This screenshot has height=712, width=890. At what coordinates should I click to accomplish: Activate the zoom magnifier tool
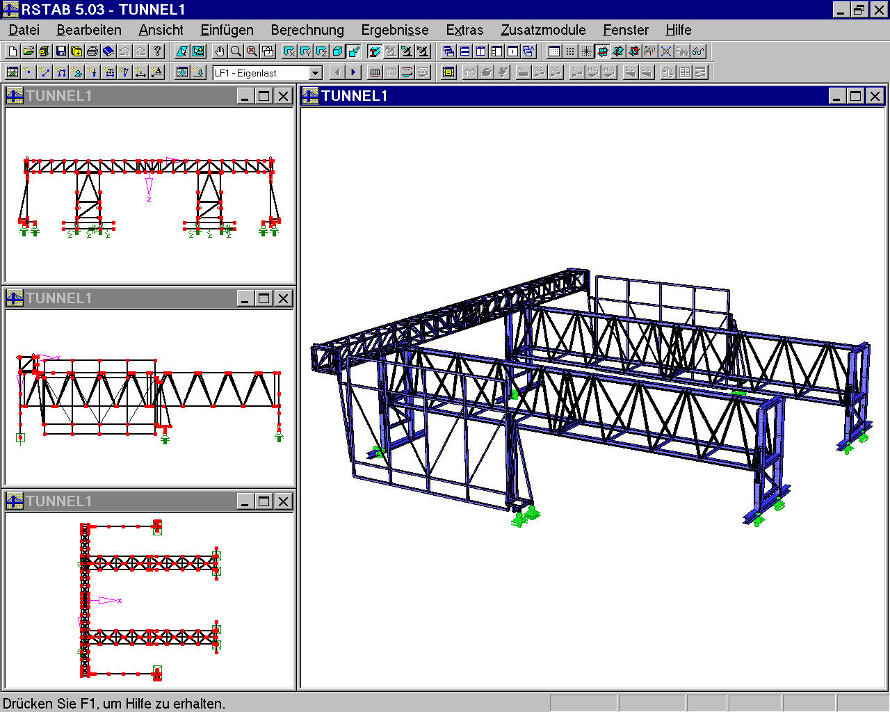point(236,51)
